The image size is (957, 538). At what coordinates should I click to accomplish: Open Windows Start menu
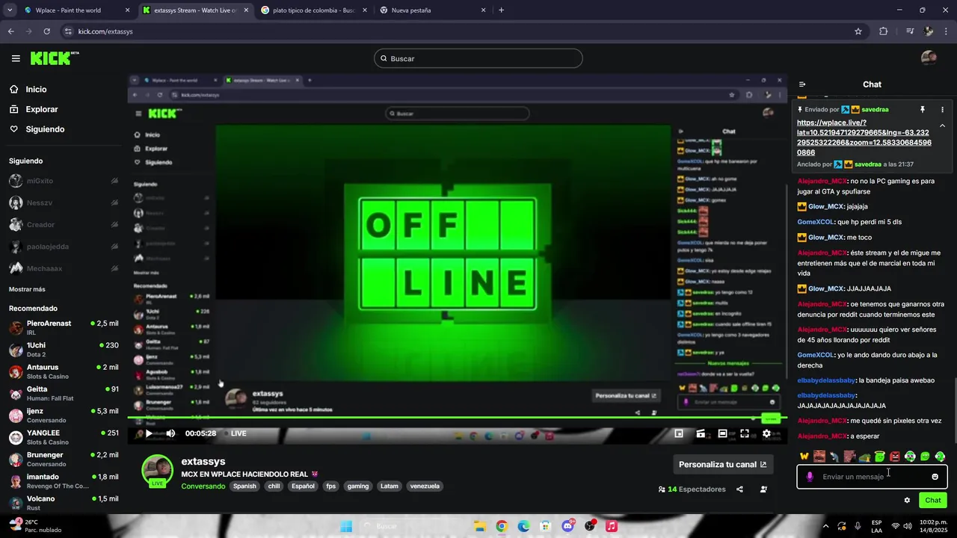click(x=346, y=526)
